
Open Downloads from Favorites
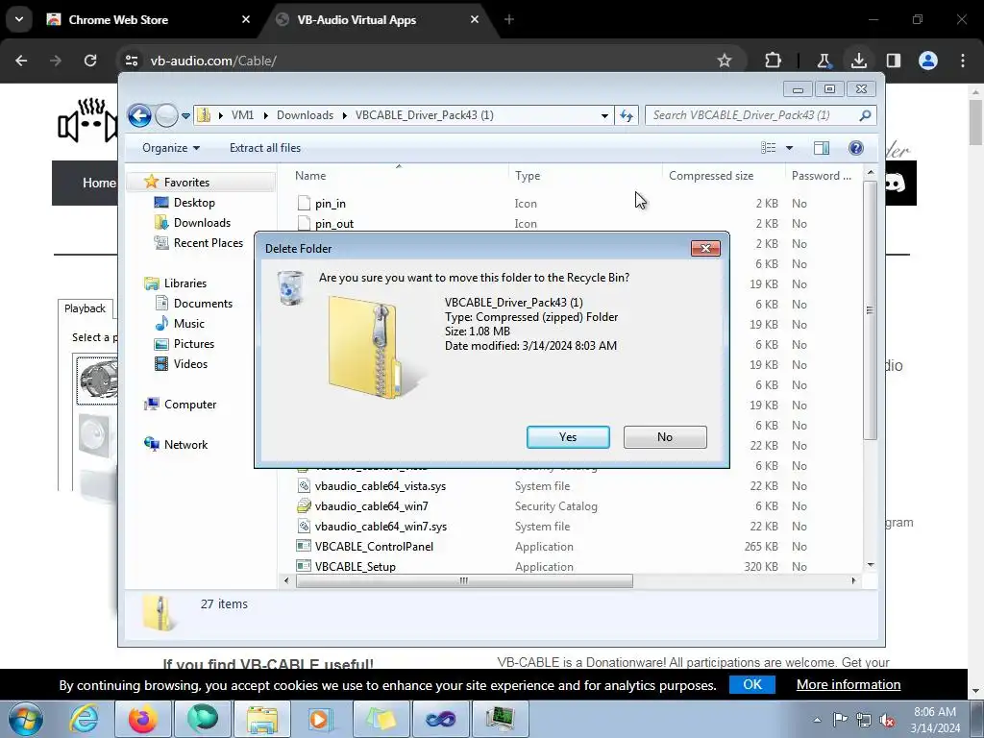coord(202,223)
